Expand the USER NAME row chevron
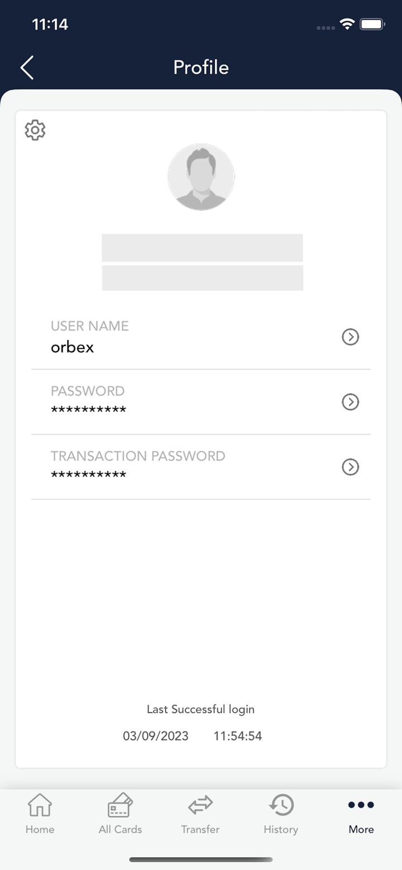 (350, 337)
